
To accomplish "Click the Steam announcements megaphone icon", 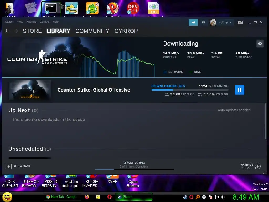I will coord(193,22).
